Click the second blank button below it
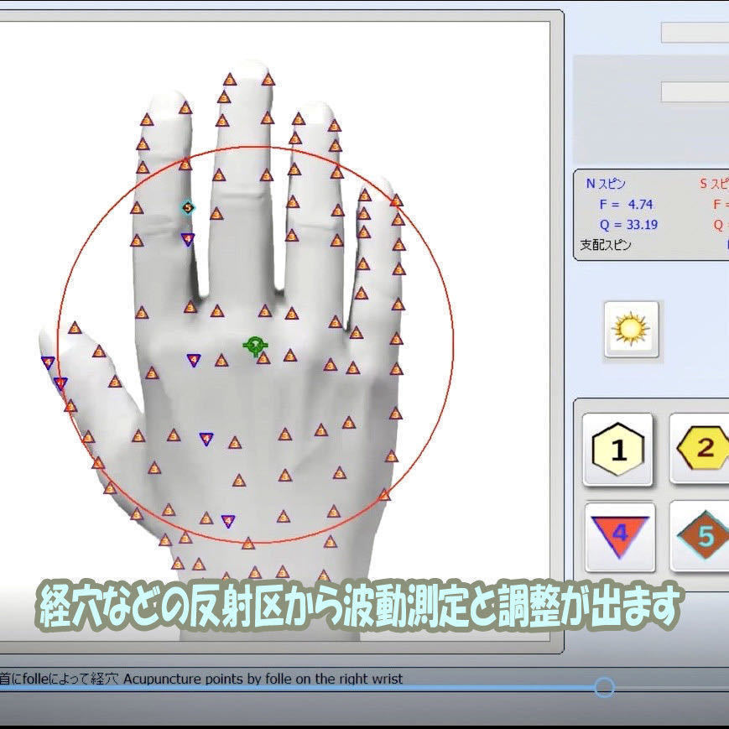Image resolution: width=729 pixels, height=729 pixels. tap(695, 91)
